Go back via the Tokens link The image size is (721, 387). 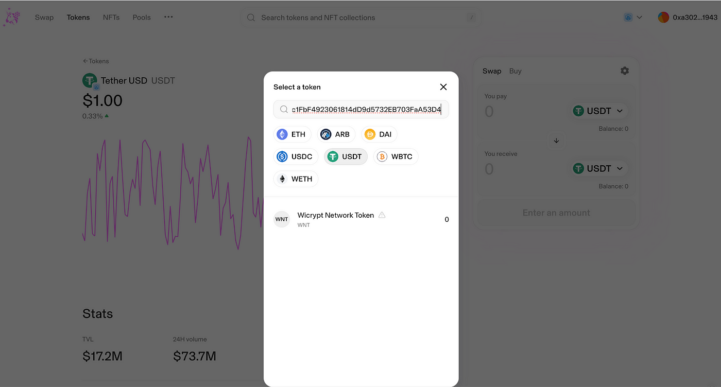click(x=96, y=61)
